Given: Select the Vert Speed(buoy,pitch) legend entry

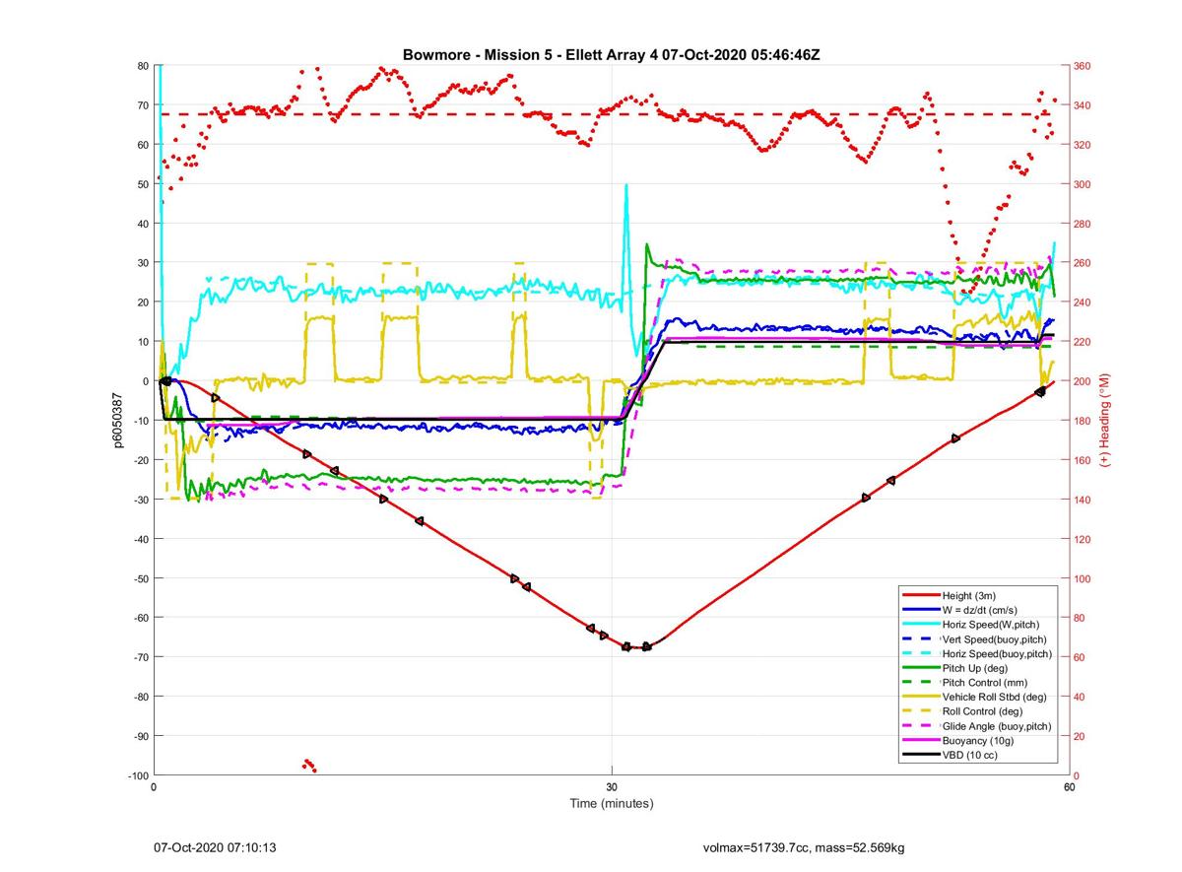Looking at the screenshot, I should click(x=977, y=639).
